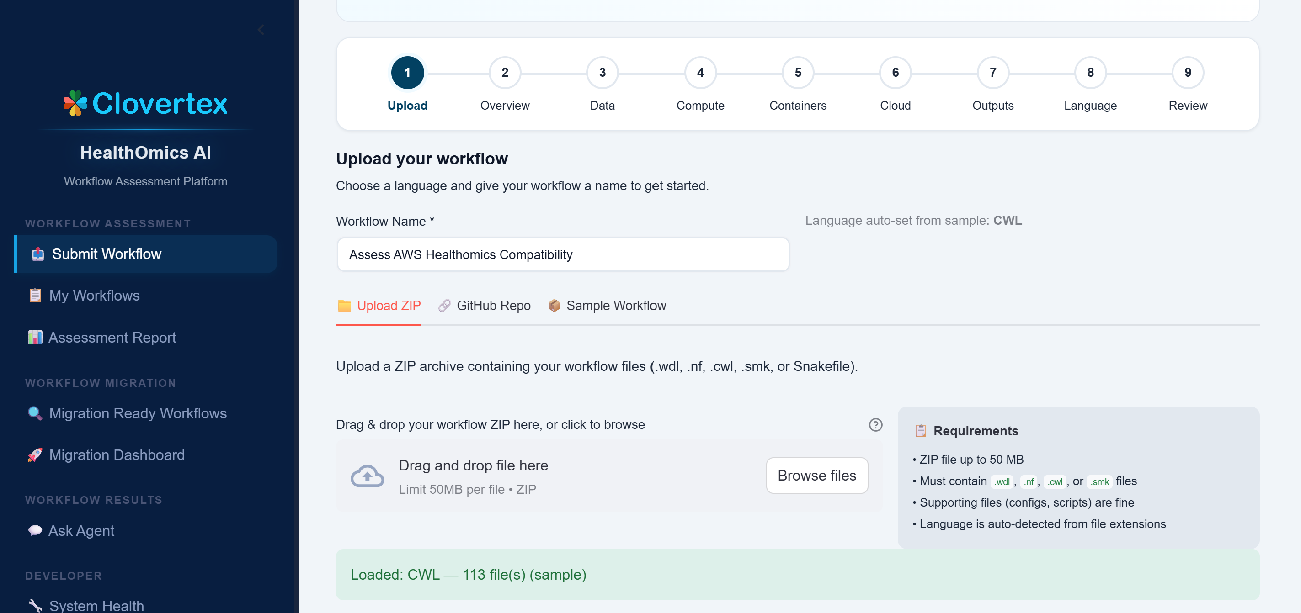Click the Workflow Name input field
Viewport: 1301px width, 613px height.
point(563,254)
